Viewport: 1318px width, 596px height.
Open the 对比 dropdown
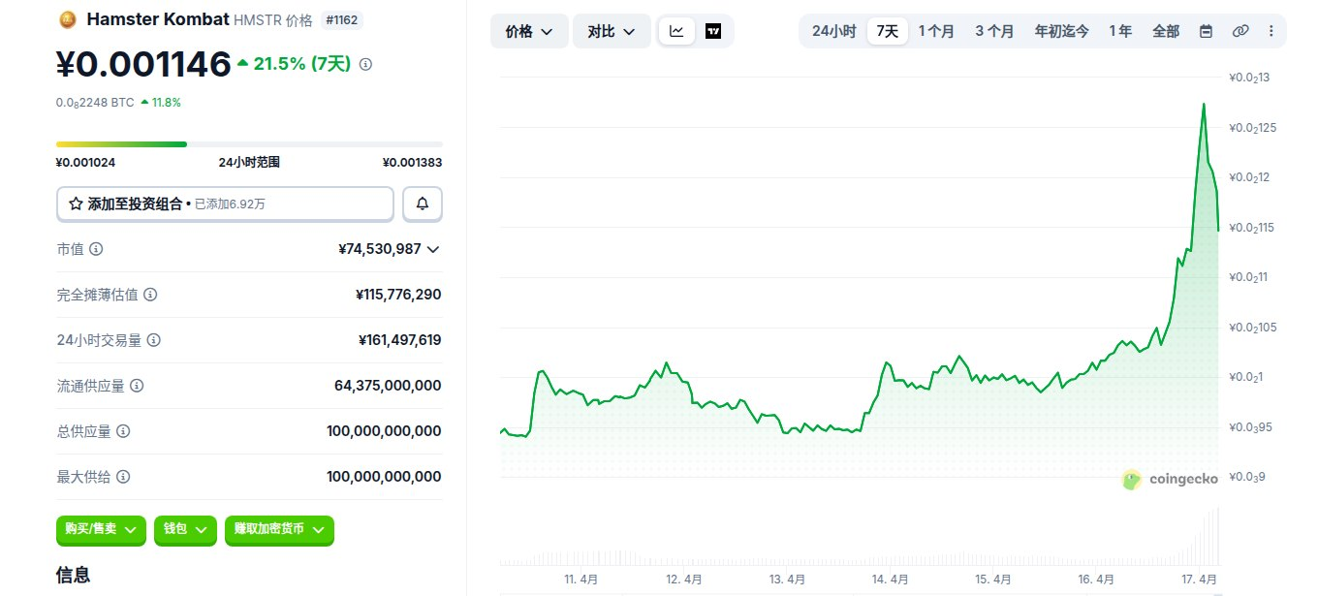pyautogui.click(x=612, y=31)
